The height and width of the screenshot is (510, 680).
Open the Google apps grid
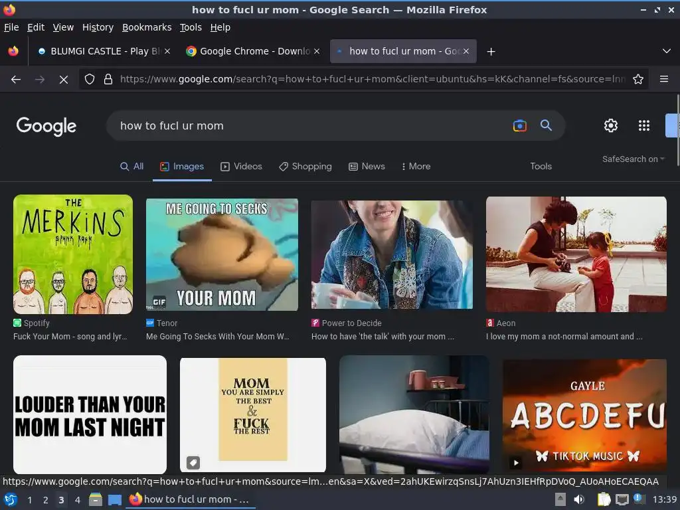click(x=644, y=126)
